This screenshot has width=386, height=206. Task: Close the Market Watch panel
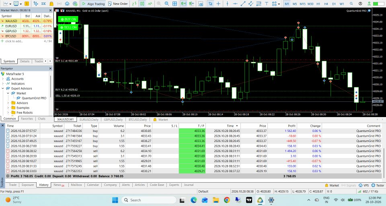point(51,10)
